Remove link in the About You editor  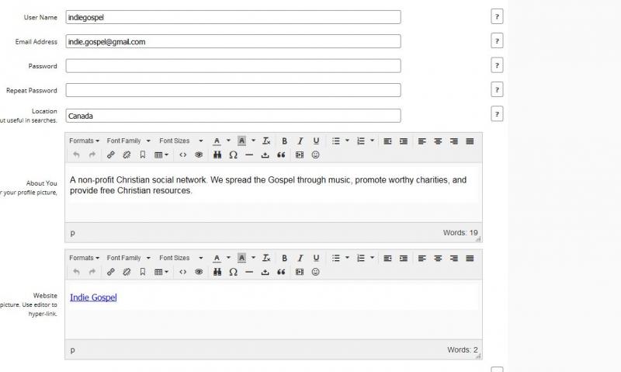pyautogui.click(x=127, y=155)
